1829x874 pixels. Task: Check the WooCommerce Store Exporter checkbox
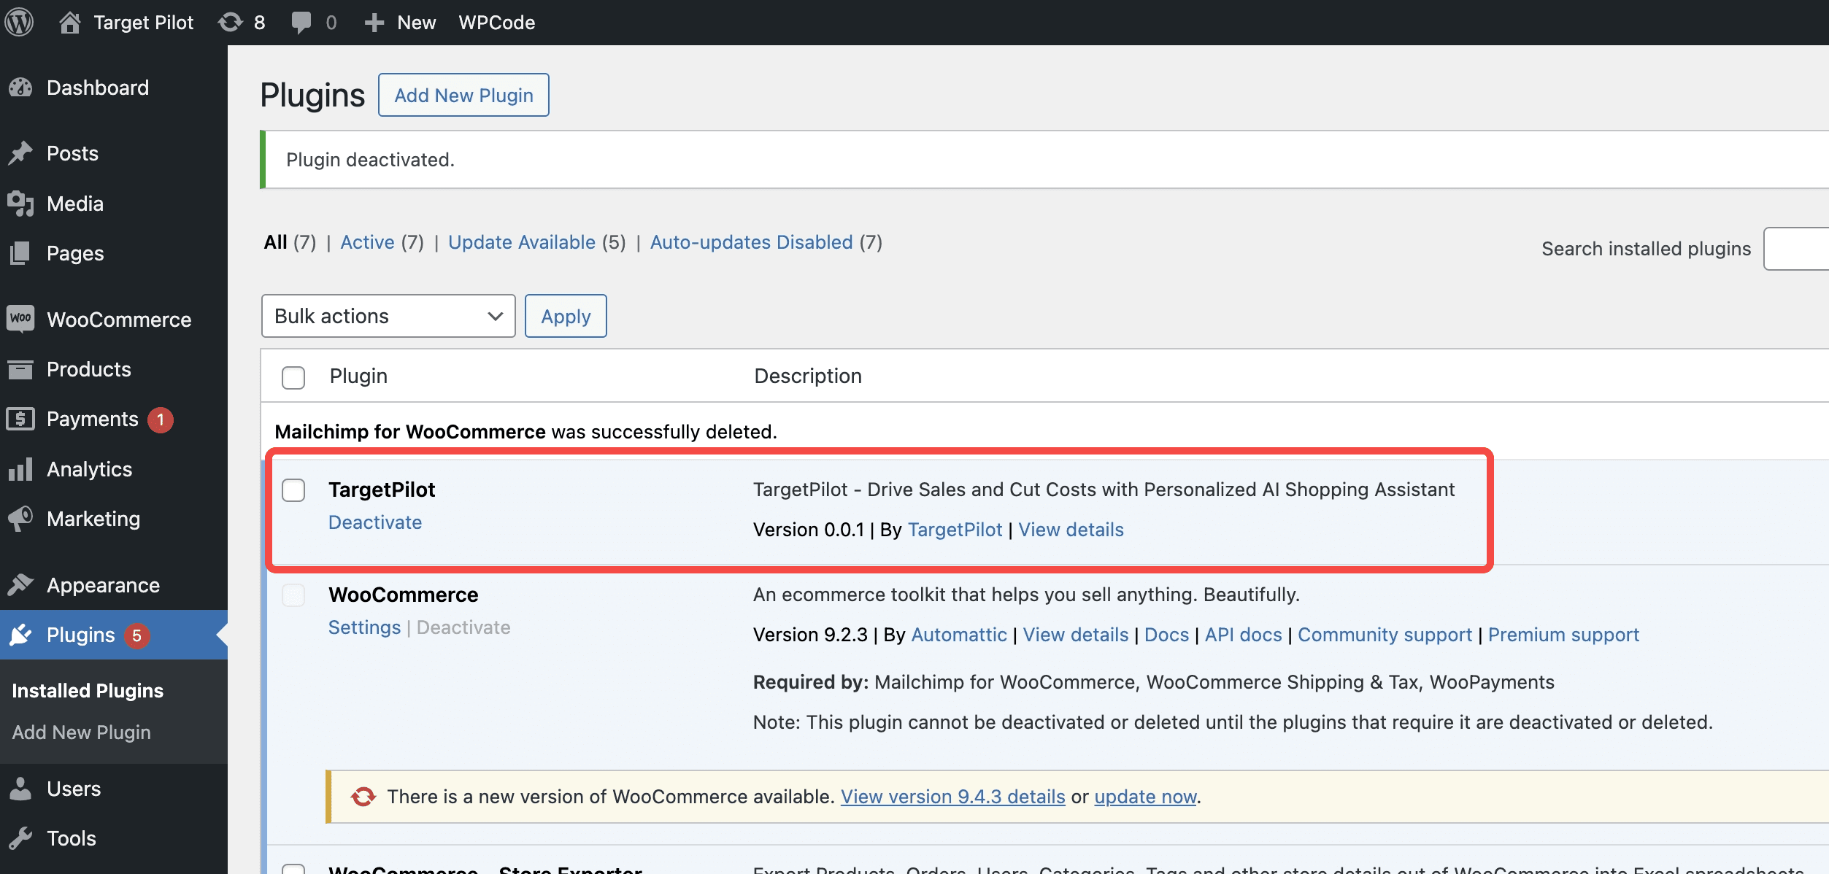point(293,868)
